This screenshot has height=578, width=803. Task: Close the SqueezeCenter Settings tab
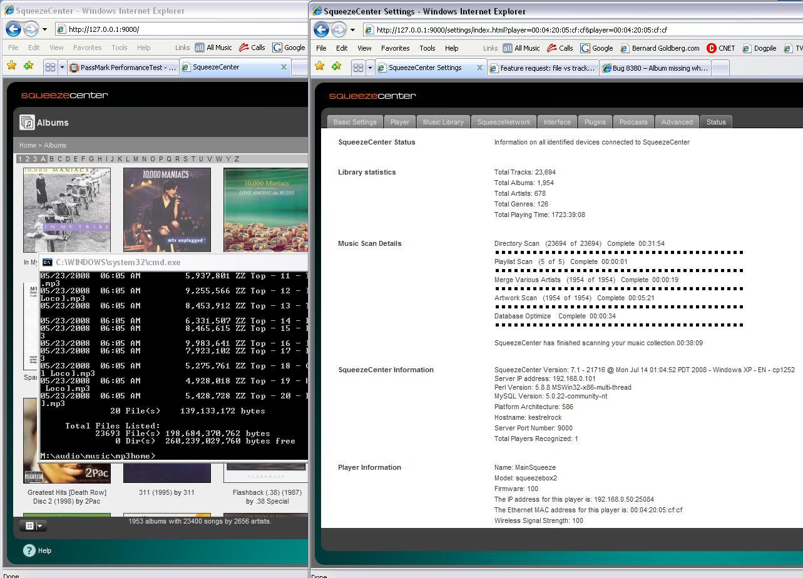pos(480,68)
